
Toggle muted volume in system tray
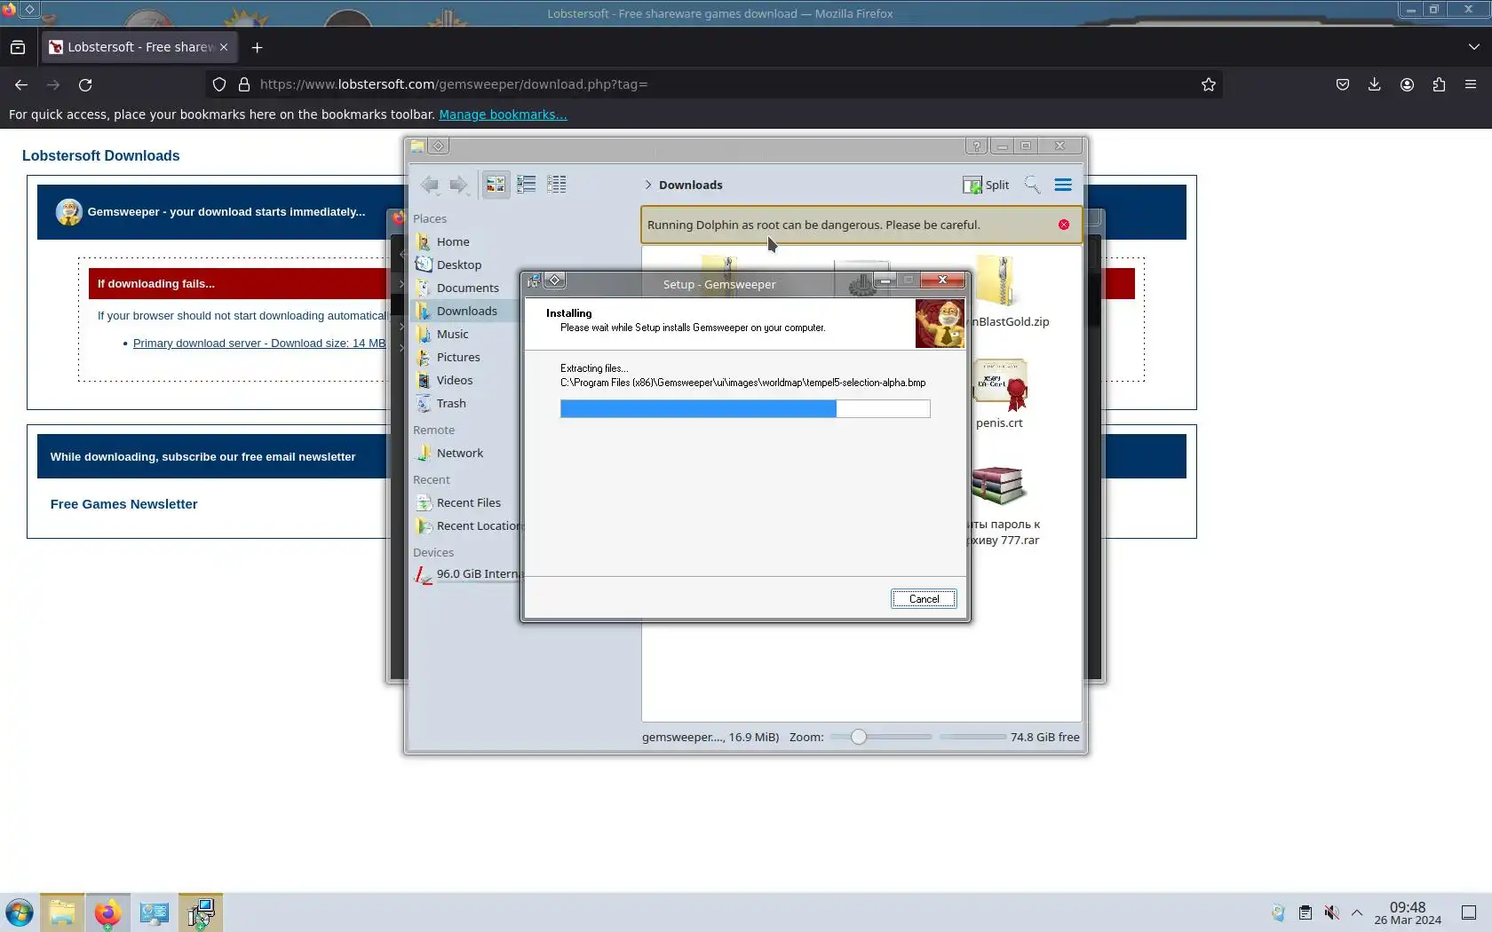[1331, 912]
